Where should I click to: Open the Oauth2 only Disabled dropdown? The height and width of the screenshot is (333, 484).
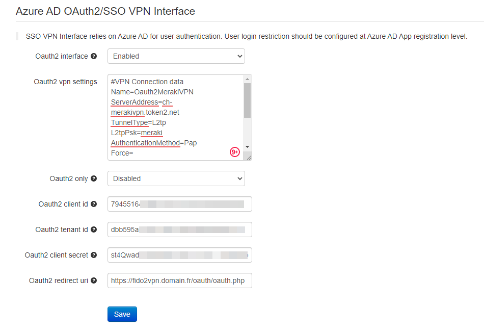(176, 178)
